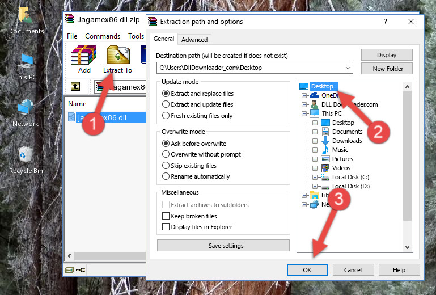Select the top Desktop item in folder tree
Viewport: 436px width, 295px height.
[324, 86]
